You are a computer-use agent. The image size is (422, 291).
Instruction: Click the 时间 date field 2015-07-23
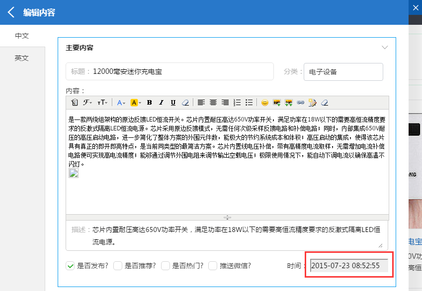pos(349,266)
